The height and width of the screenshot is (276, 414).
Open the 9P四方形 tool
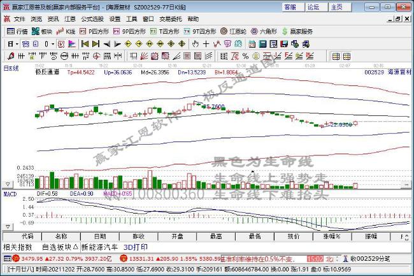point(129,31)
